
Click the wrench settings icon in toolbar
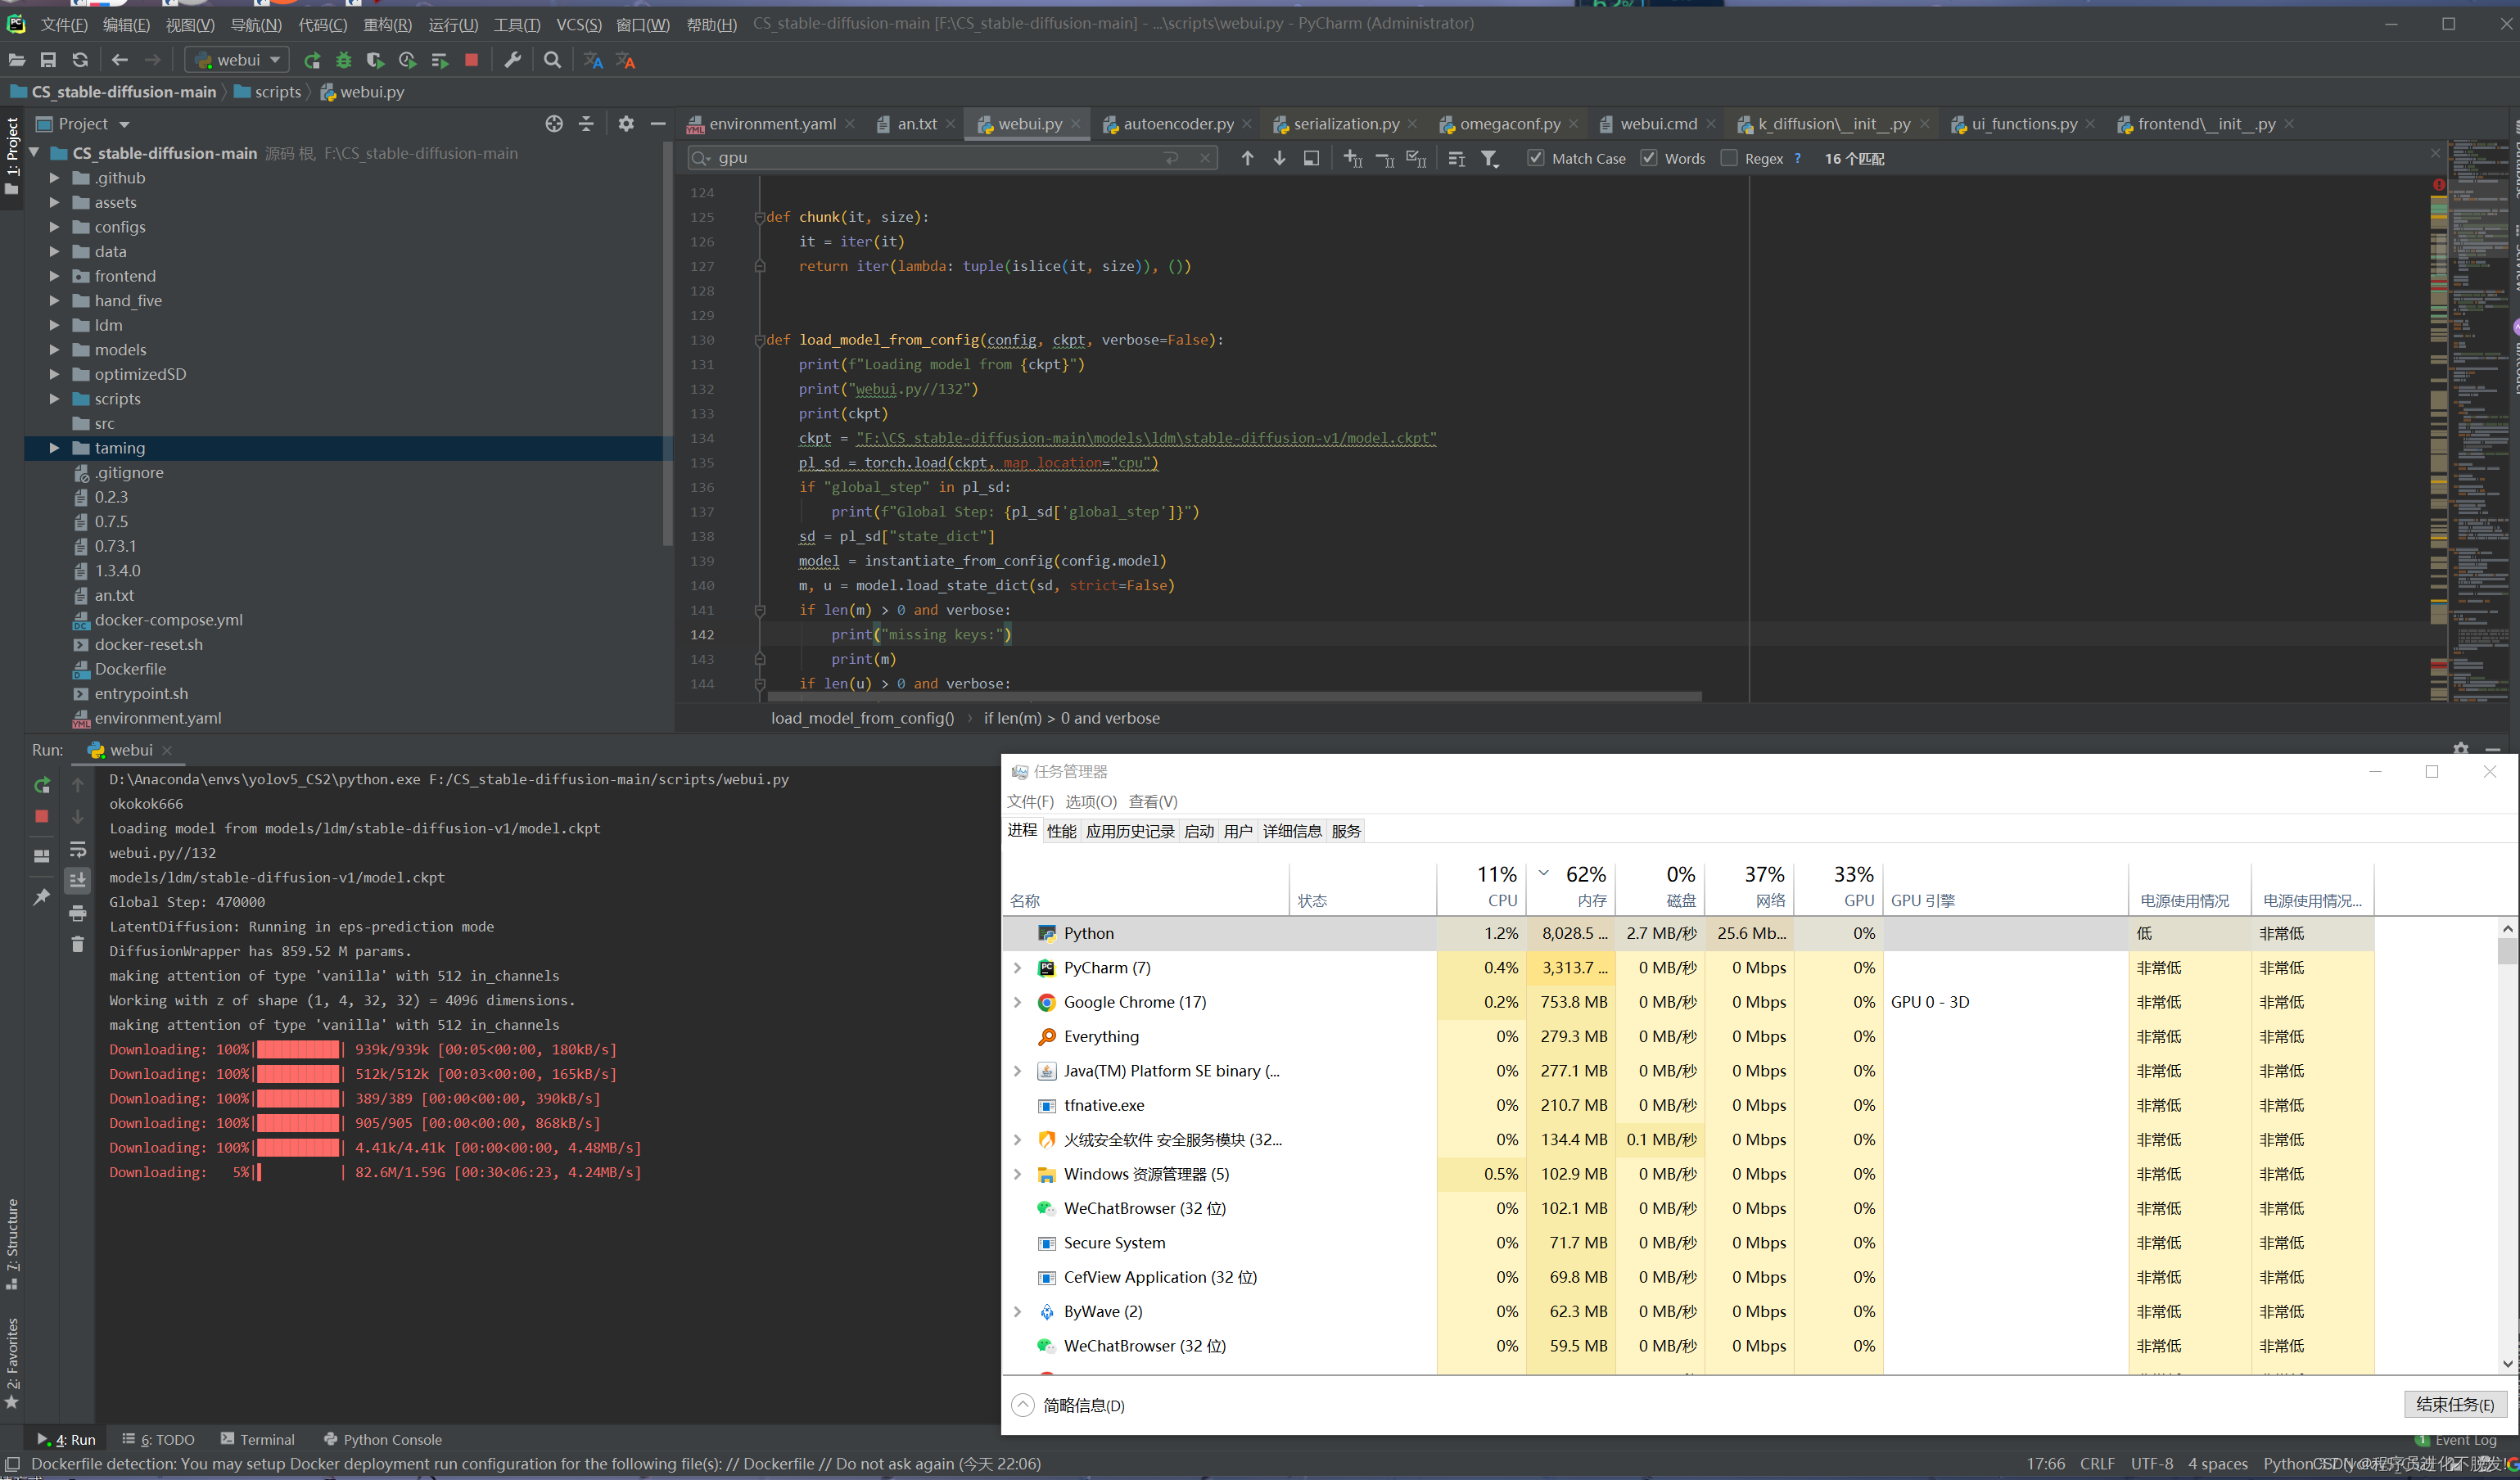pos(512,60)
